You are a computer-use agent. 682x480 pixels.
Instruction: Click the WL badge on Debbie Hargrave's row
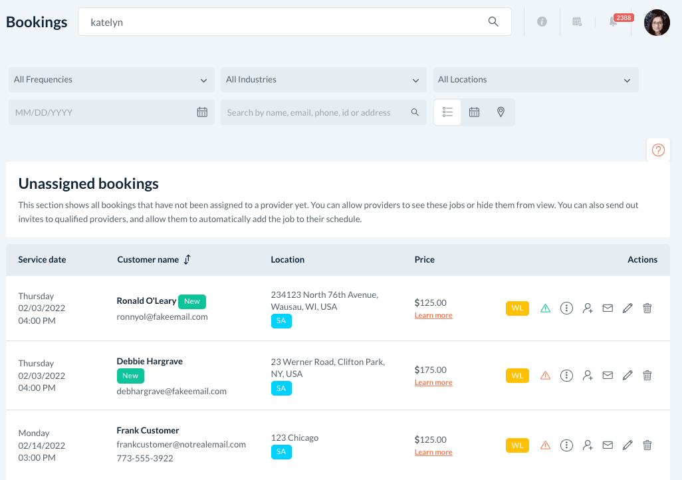(517, 376)
